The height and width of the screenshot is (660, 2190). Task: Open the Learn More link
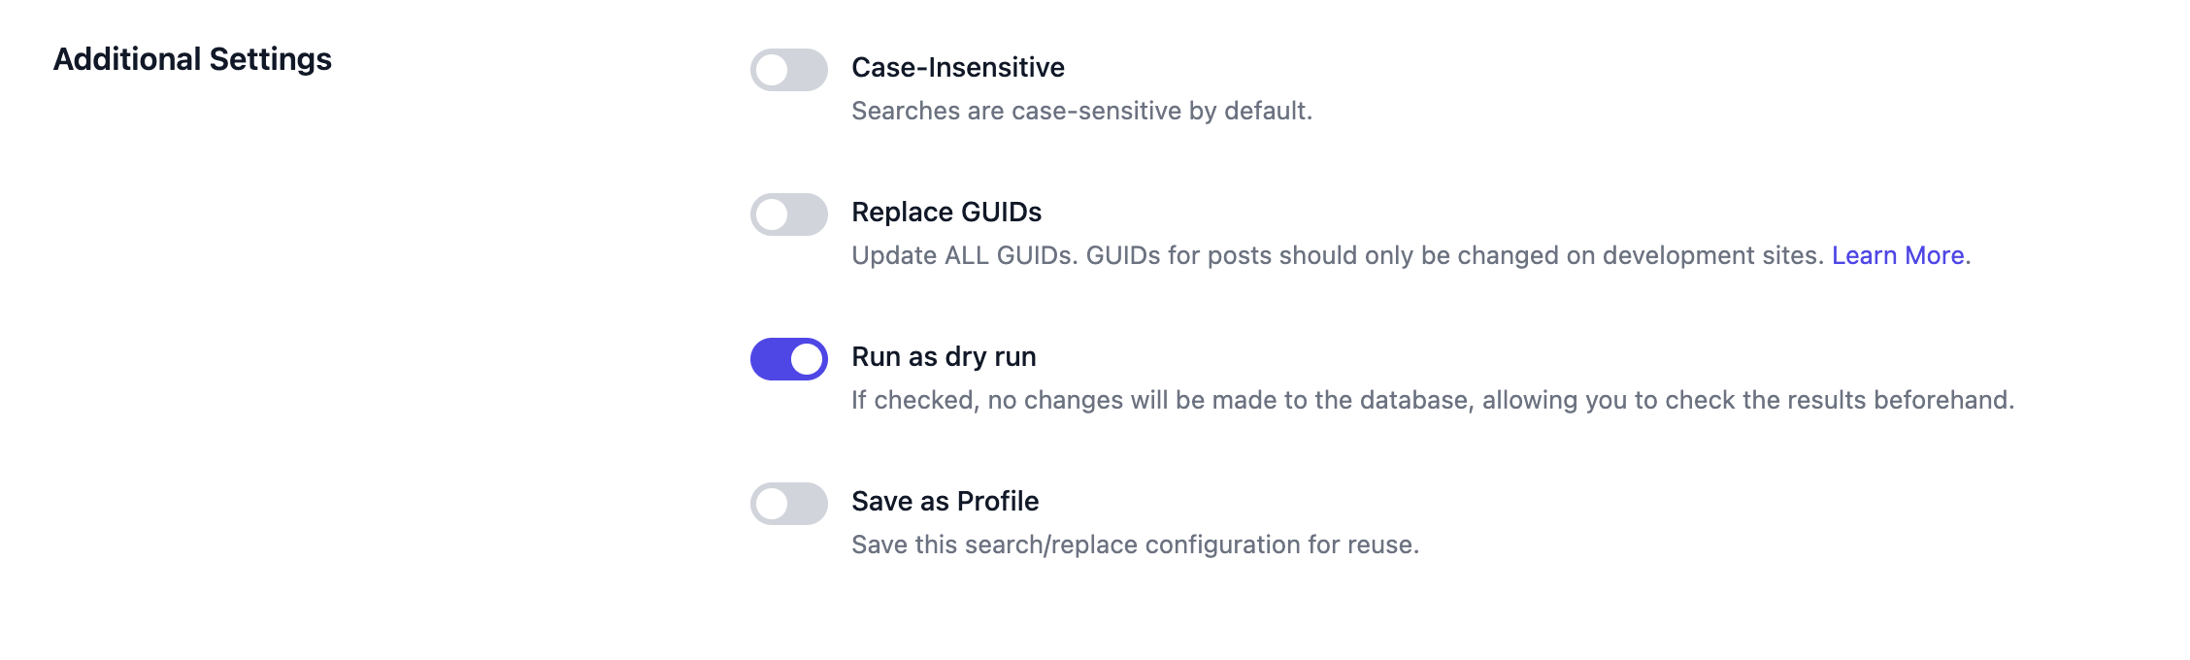pos(1897,255)
